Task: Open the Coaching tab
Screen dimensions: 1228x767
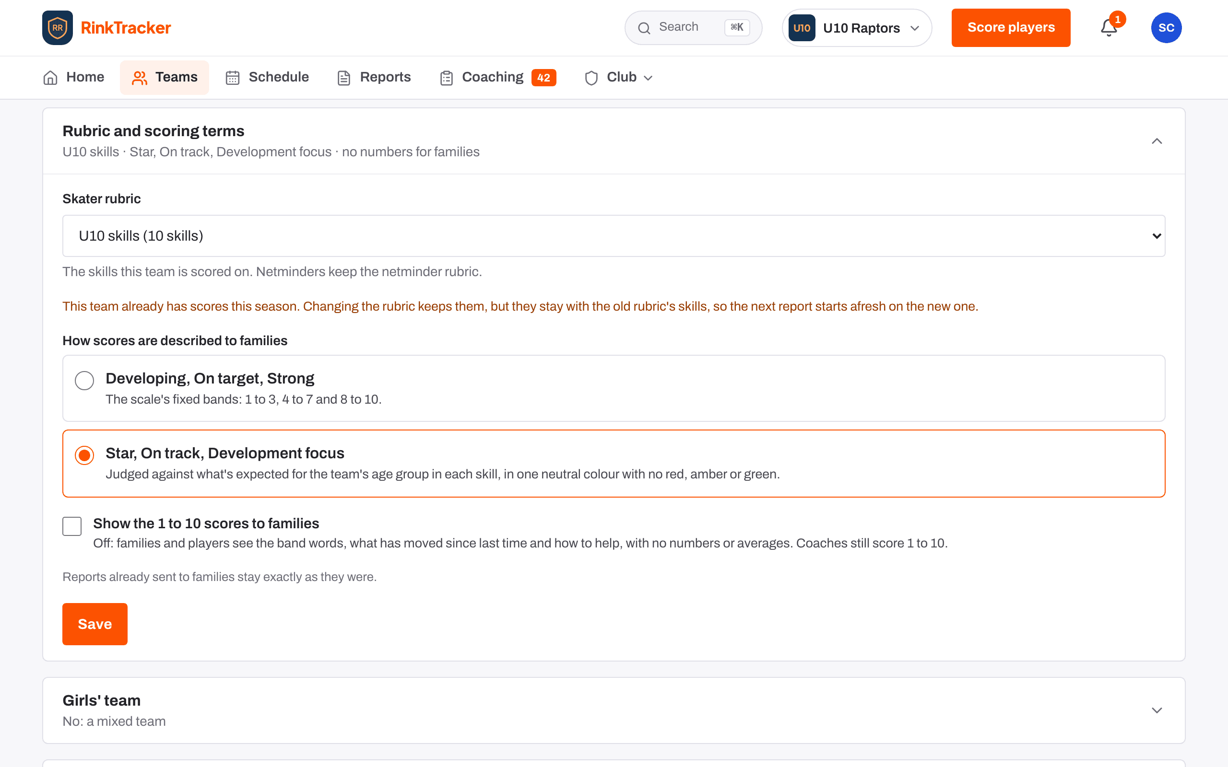Action: [498, 78]
